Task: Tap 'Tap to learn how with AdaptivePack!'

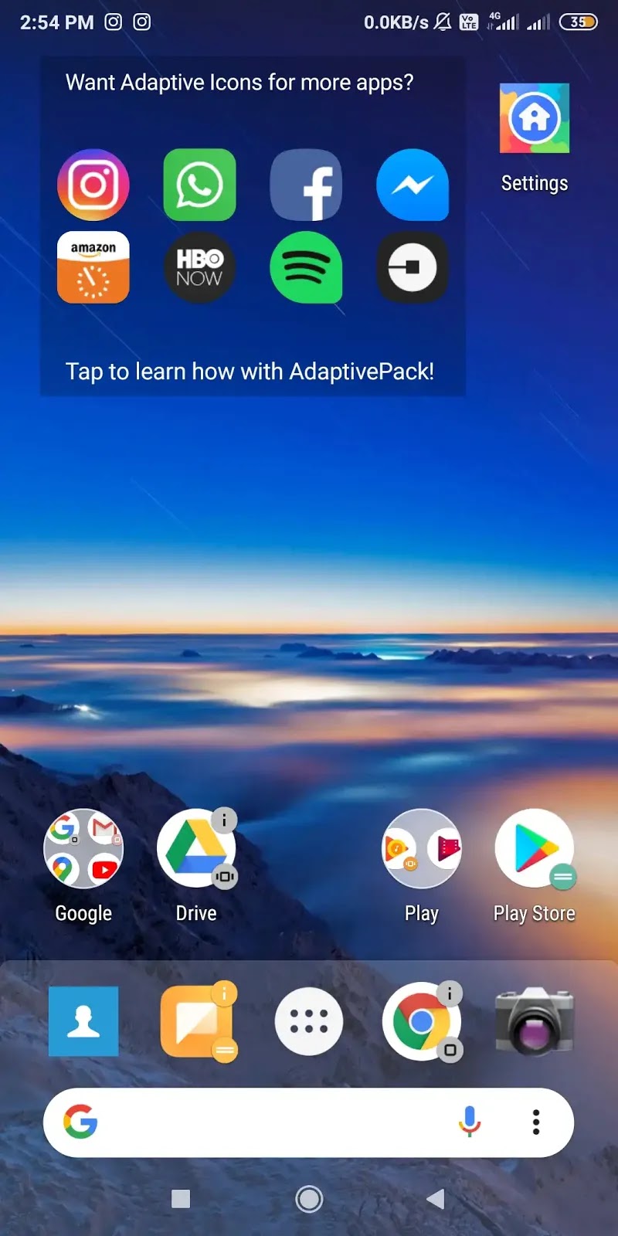Action: point(250,372)
